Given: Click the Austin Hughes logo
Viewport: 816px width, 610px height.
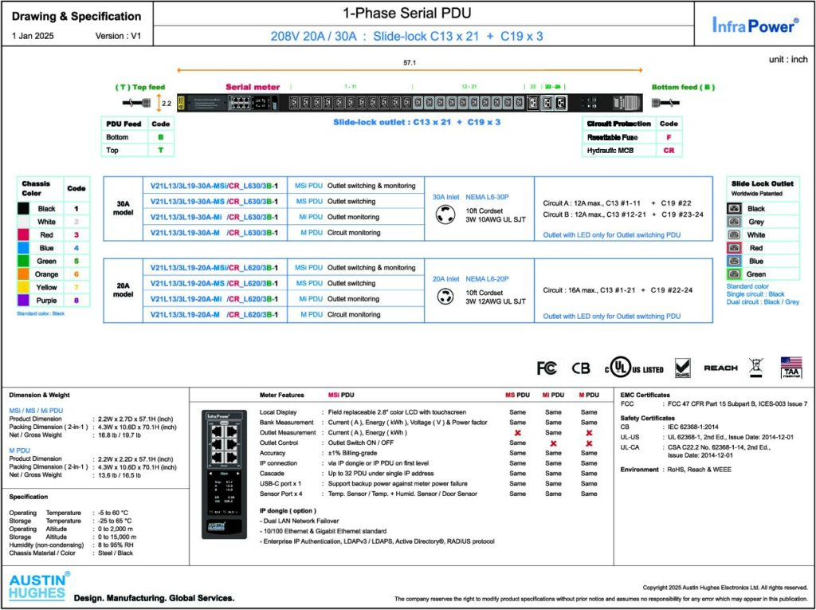Looking at the screenshot, I should pos(37,586).
